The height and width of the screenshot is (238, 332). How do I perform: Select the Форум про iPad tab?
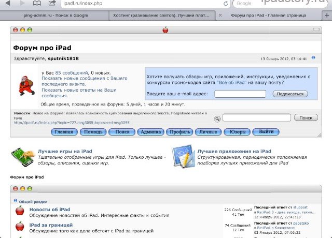tap(269, 16)
